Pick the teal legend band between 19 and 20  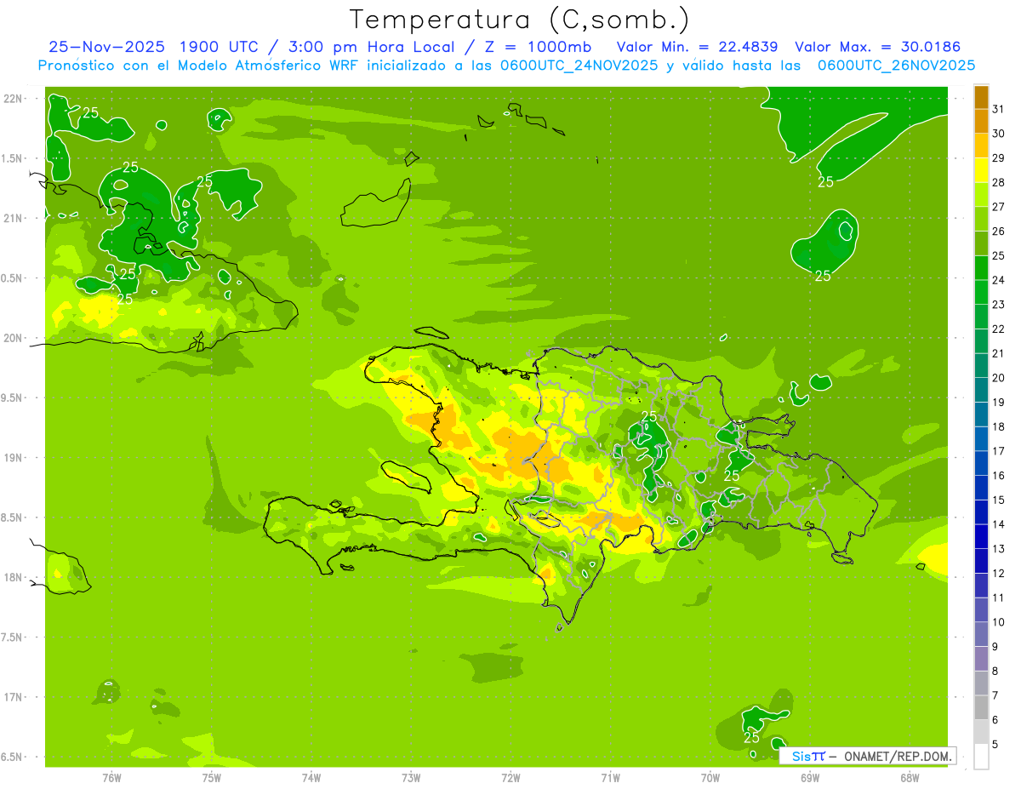point(981,390)
